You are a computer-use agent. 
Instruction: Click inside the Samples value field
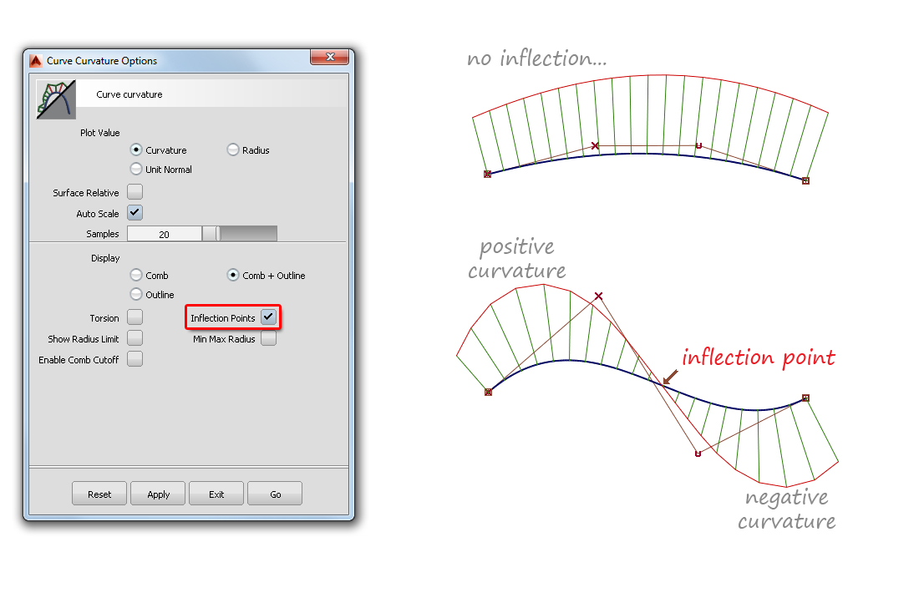pyautogui.click(x=164, y=233)
